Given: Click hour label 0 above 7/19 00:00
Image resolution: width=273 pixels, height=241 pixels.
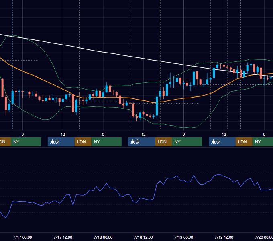Looking at the screenshot, I should [x=184, y=135].
